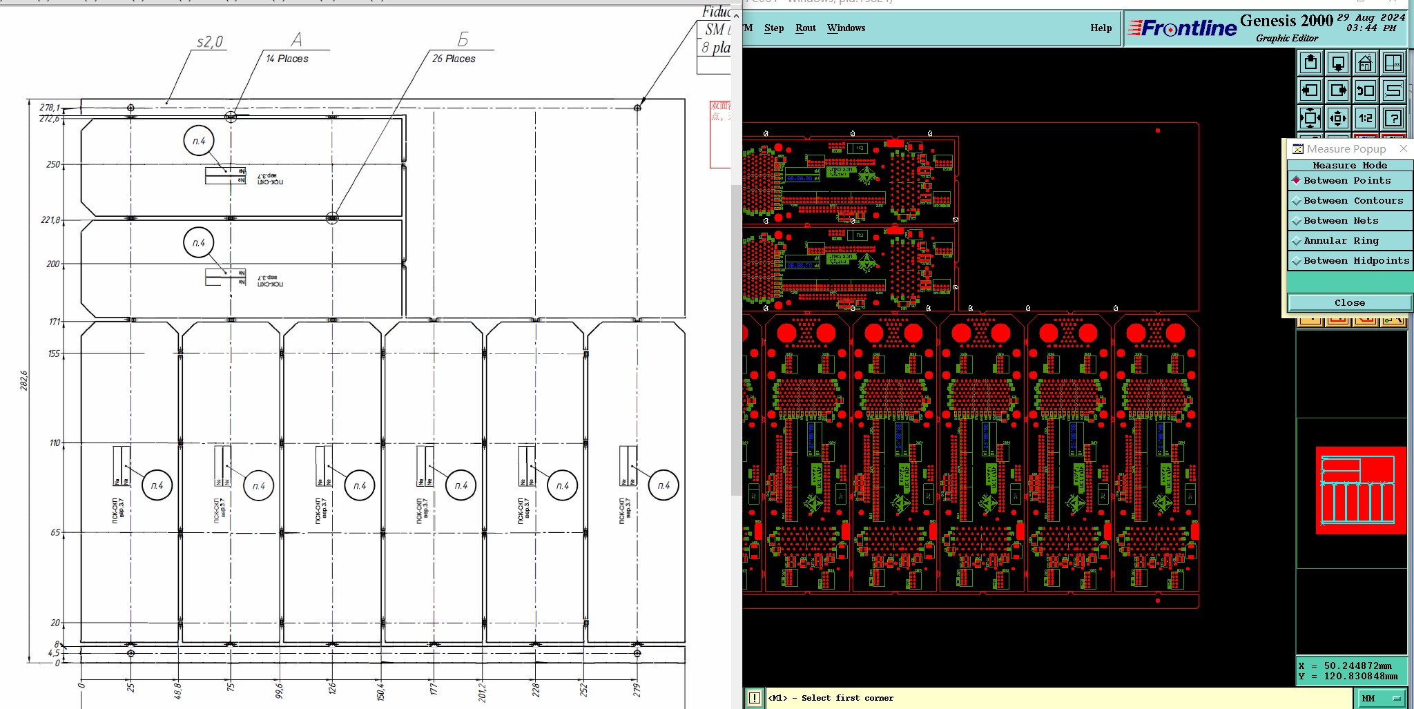Screen dimensions: 1414x709
Task: Click the red panel overview thumbnail
Action: click(x=1360, y=490)
